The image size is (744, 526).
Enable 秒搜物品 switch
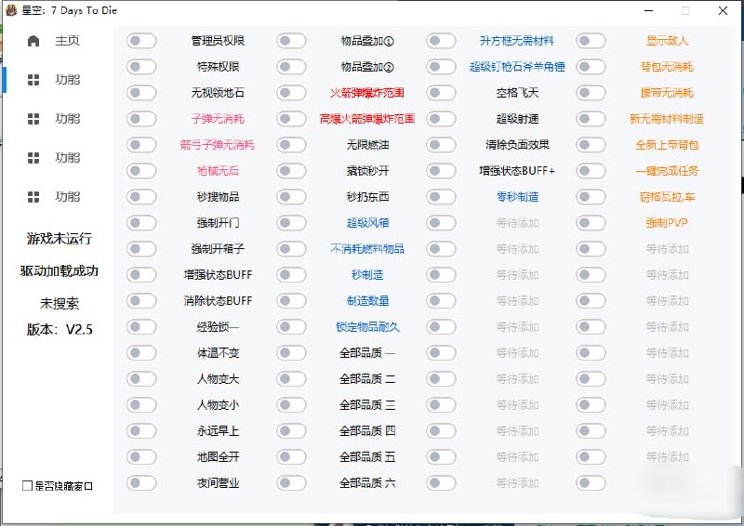(x=141, y=197)
